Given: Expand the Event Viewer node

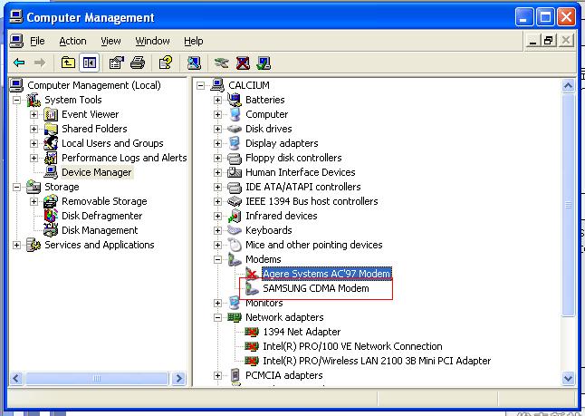Looking at the screenshot, I should point(34,114).
